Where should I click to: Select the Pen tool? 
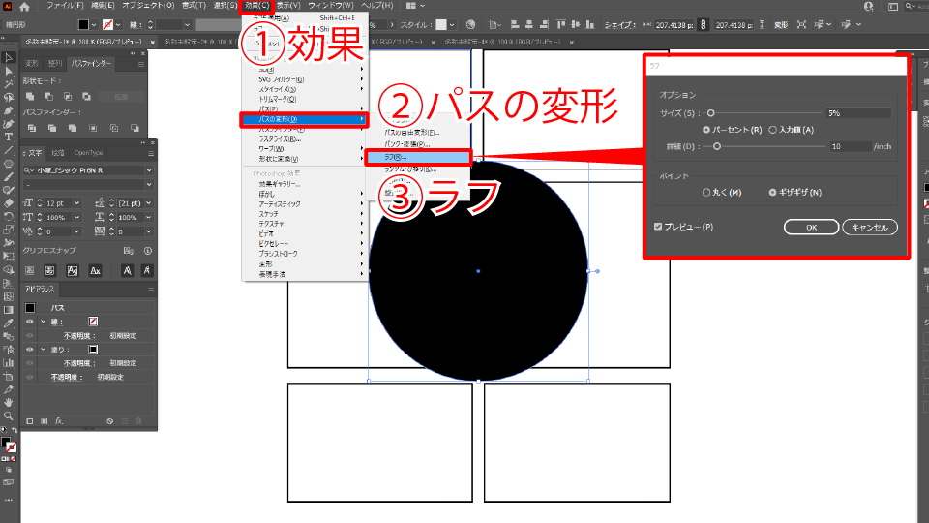click(x=9, y=110)
